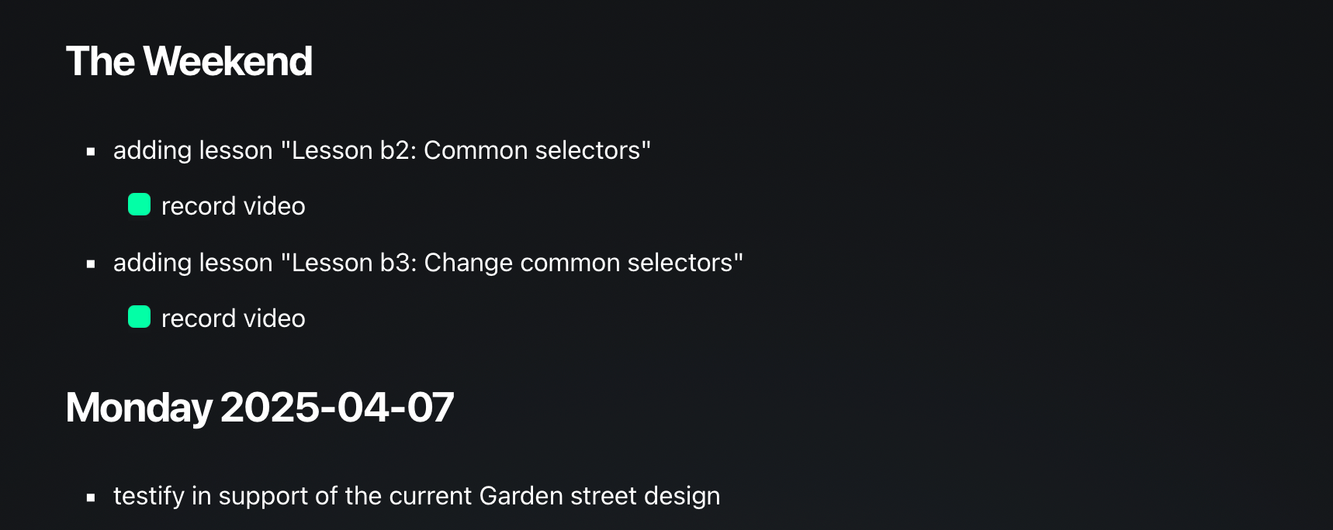Click bullet marker of Lesson b3 item
The width and height of the screenshot is (1333, 530).
91,264
